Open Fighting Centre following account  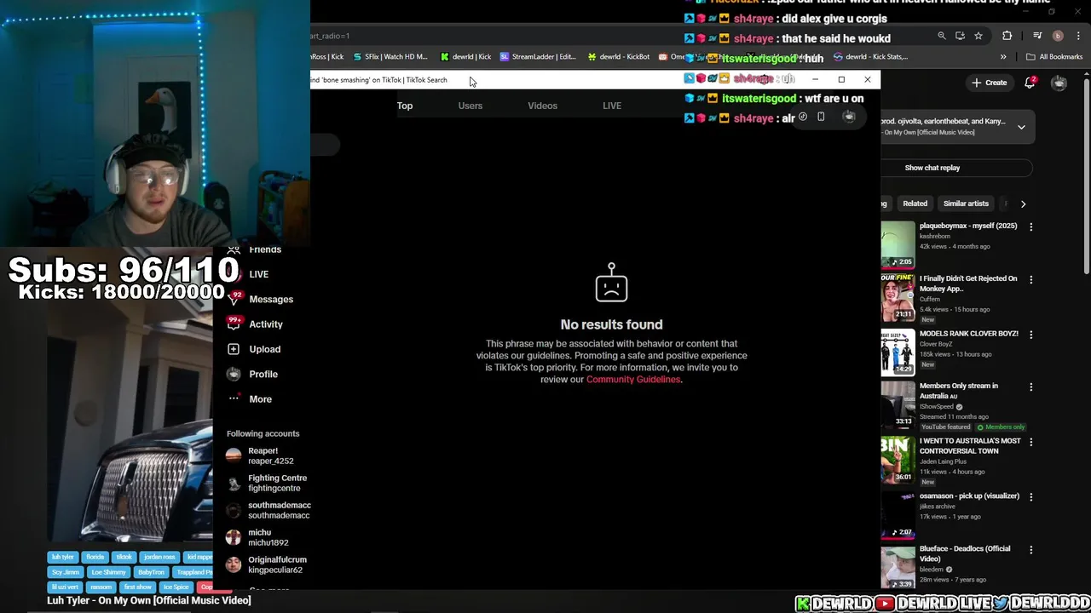pyautogui.click(x=267, y=483)
